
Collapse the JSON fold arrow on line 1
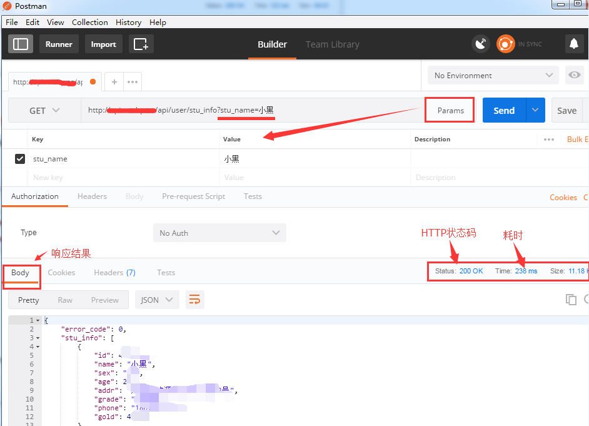coord(38,320)
